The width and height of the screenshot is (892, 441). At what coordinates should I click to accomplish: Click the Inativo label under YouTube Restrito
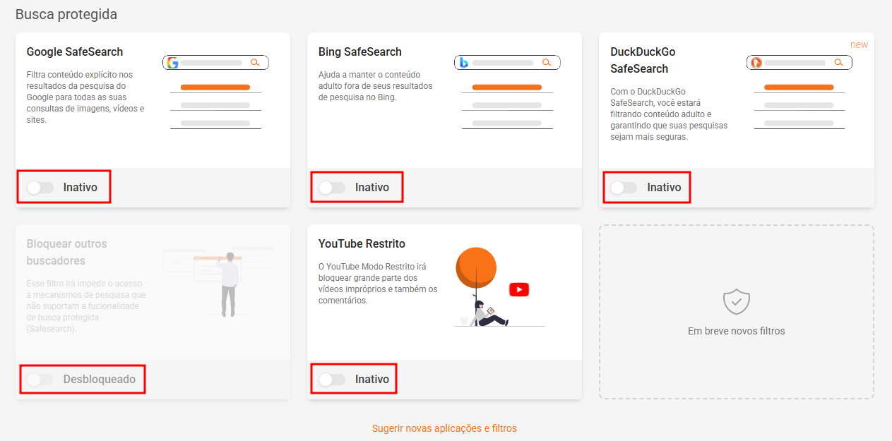coord(372,380)
